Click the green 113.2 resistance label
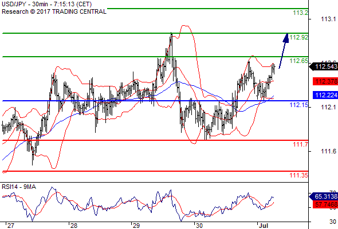Screen dimensions: 338x229 301,13
